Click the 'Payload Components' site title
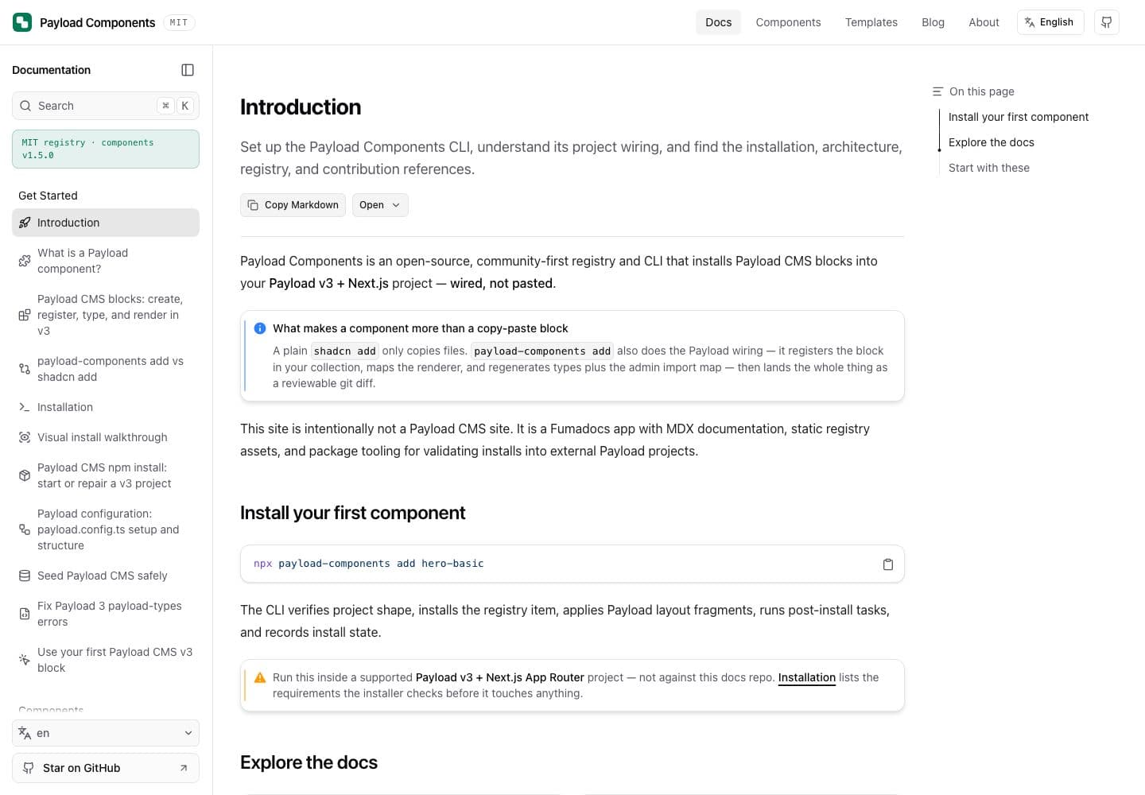The width and height of the screenshot is (1145, 795). point(98,22)
